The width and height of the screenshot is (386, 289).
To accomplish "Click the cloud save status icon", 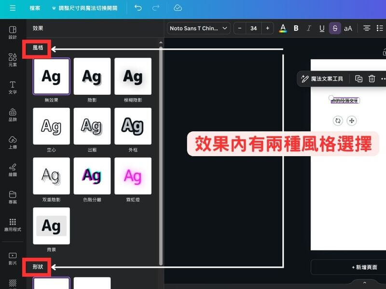I will (178, 8).
